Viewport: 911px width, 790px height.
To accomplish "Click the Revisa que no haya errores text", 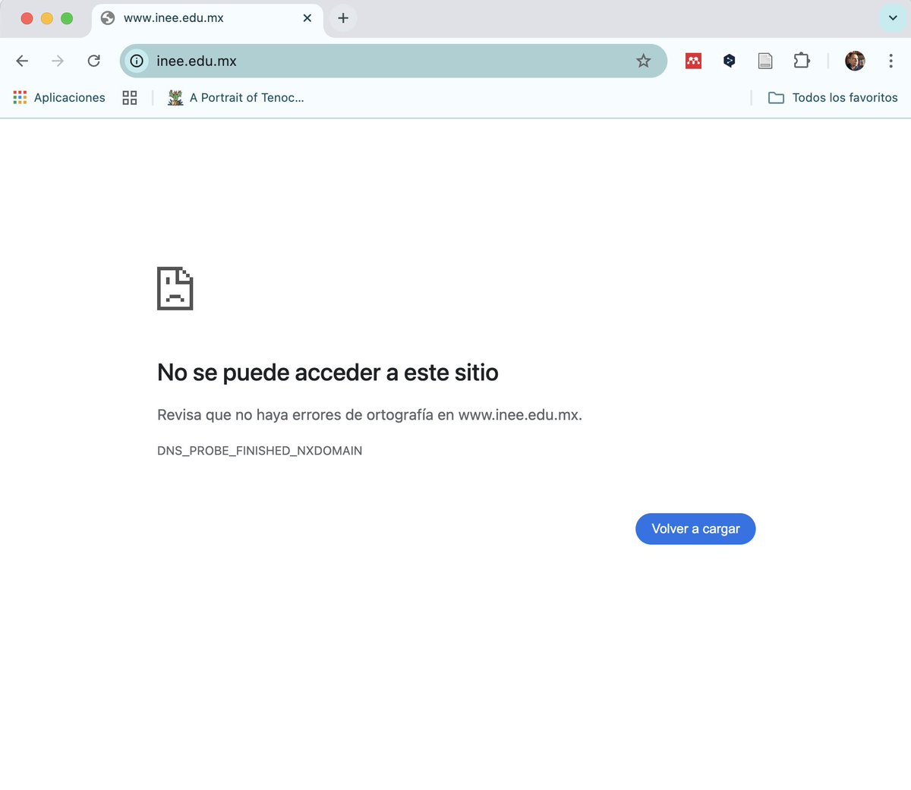I will [x=370, y=415].
